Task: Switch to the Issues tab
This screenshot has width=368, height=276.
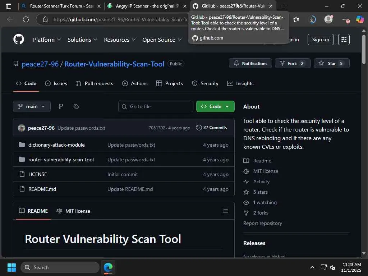Action: (x=56, y=83)
